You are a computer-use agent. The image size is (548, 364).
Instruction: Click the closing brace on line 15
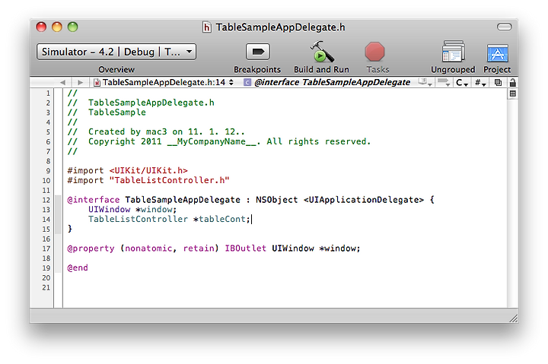[69, 229]
